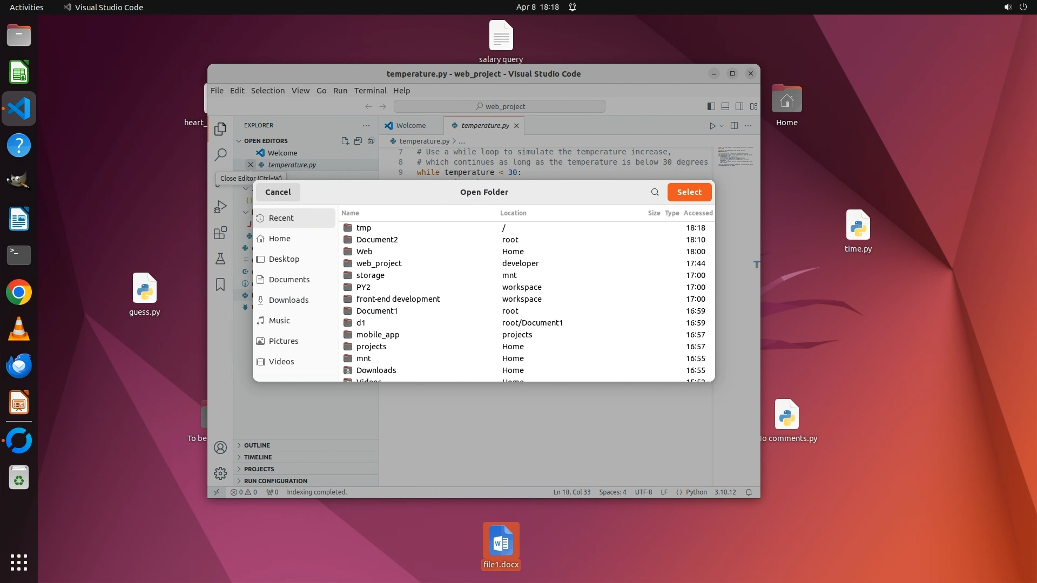Click the Run Python File play icon
The width and height of the screenshot is (1037, 583).
click(712, 126)
